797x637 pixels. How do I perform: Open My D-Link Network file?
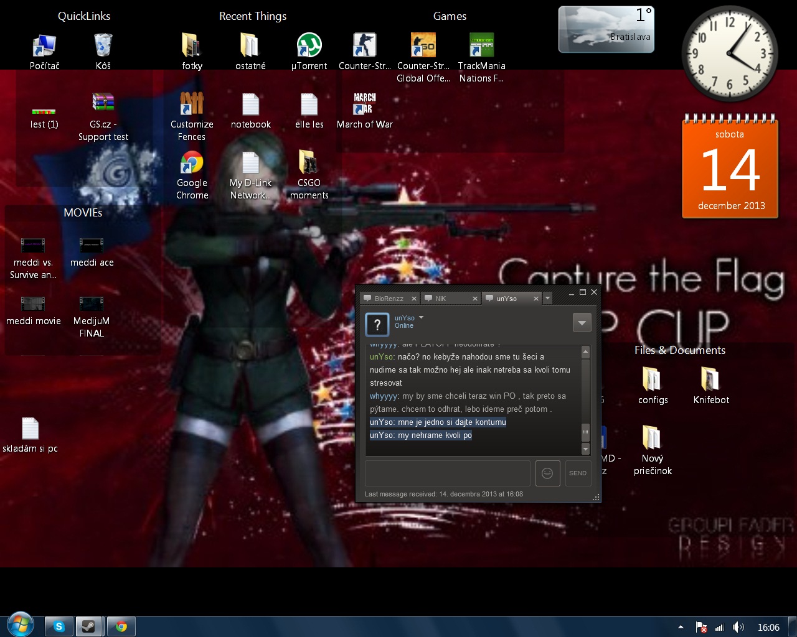pyautogui.click(x=250, y=175)
